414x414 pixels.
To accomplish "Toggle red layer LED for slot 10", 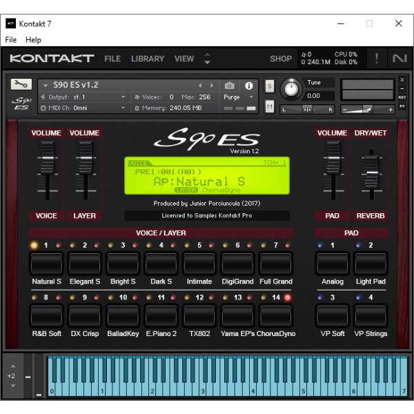I will (x=135, y=297).
